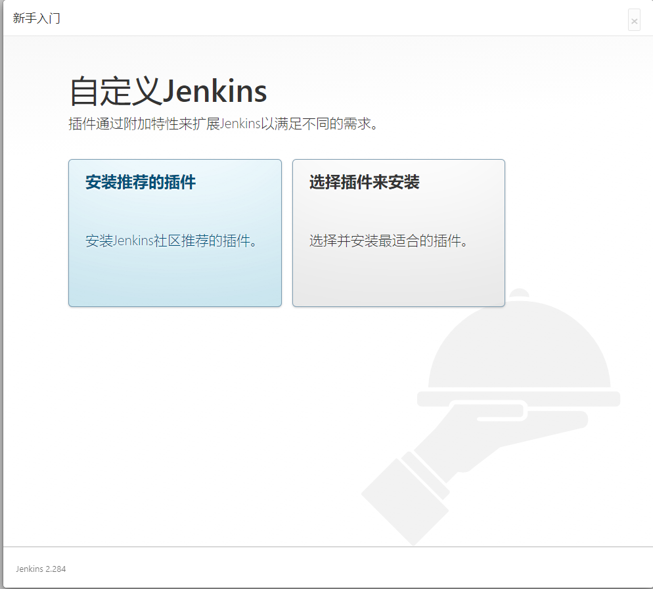Viewport: 653px width, 589px height.
Task: Click the gray right-hand plugin option
Action: coord(398,233)
